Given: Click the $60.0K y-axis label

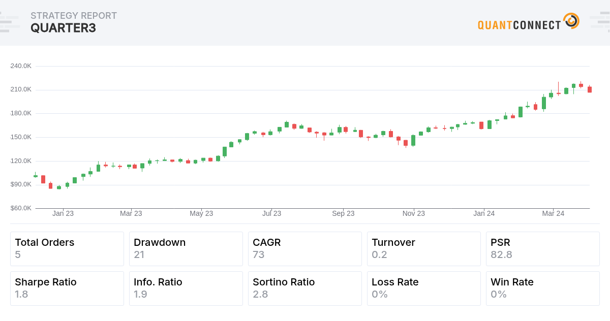Looking at the screenshot, I should [x=21, y=208].
